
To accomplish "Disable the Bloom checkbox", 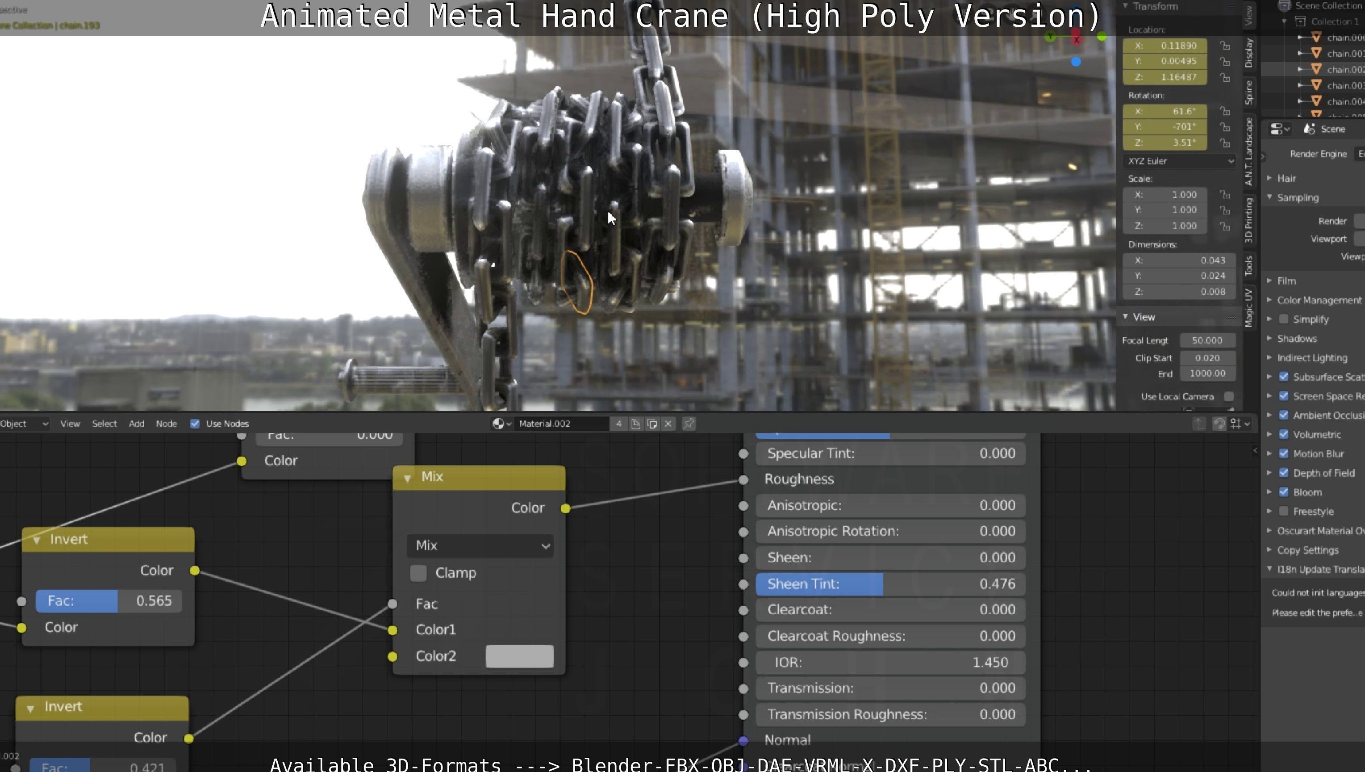I will click(x=1283, y=492).
